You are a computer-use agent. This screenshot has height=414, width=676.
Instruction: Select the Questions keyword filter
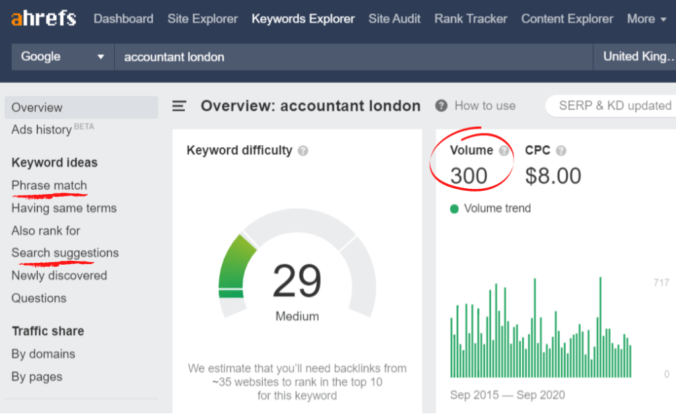coord(38,298)
